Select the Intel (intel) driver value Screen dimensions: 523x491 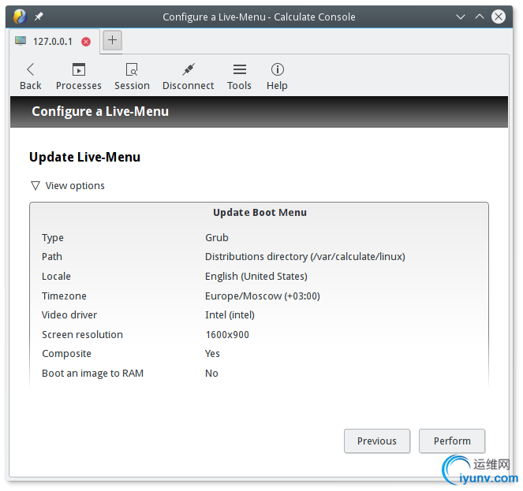[x=230, y=315]
